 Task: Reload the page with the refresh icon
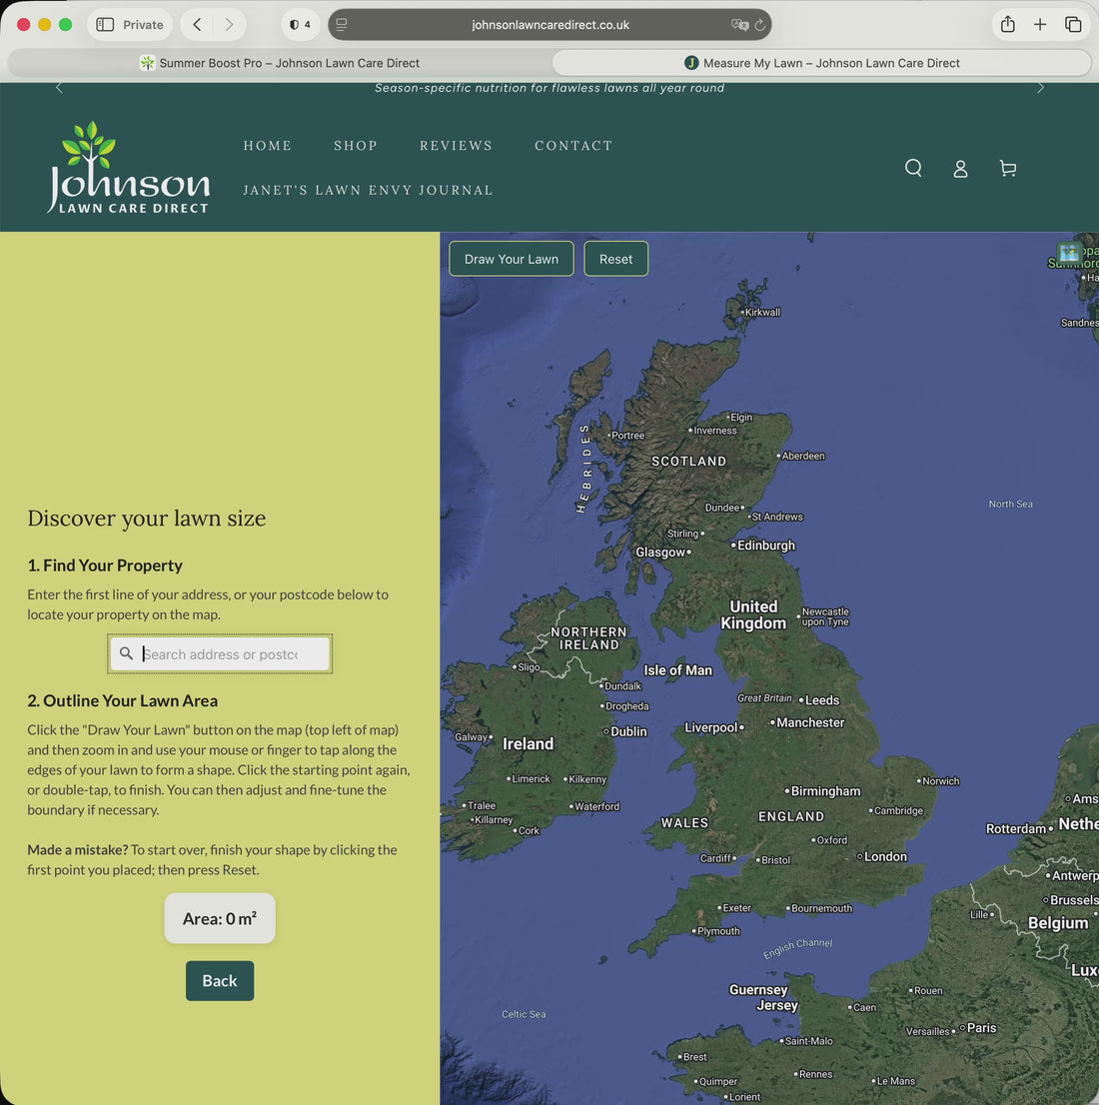tap(760, 25)
